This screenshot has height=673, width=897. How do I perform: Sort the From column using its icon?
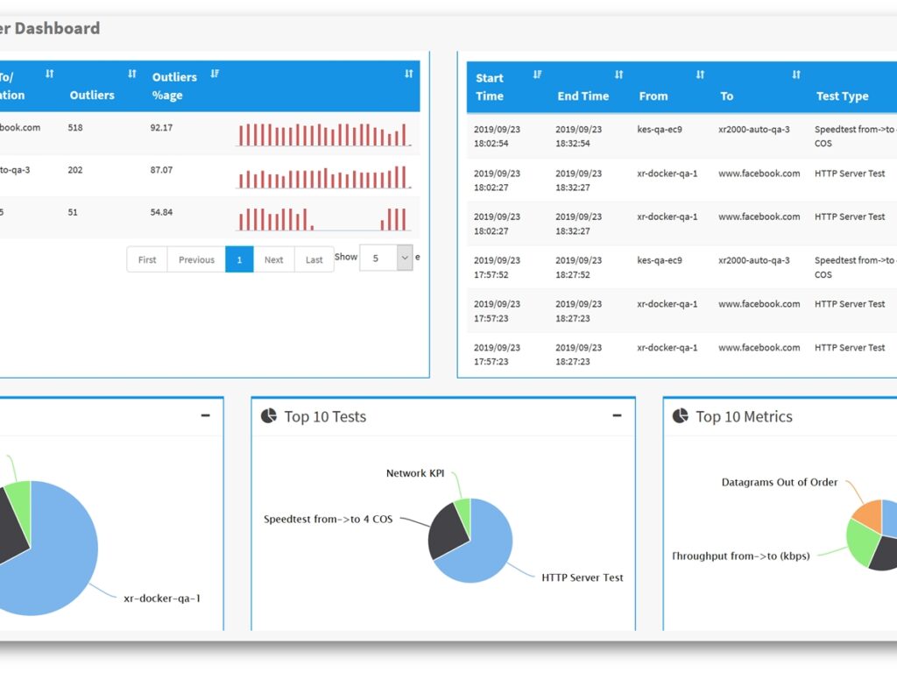[700, 75]
